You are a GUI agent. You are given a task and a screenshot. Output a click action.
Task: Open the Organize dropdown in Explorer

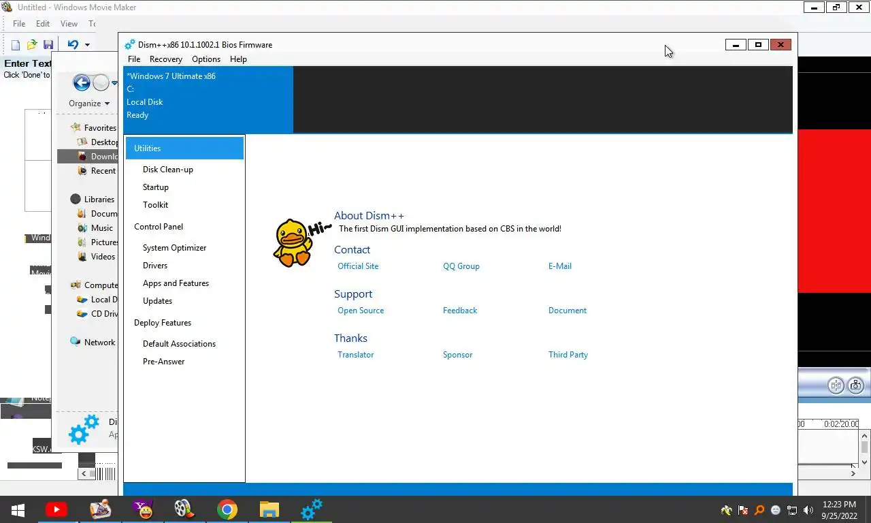89,104
